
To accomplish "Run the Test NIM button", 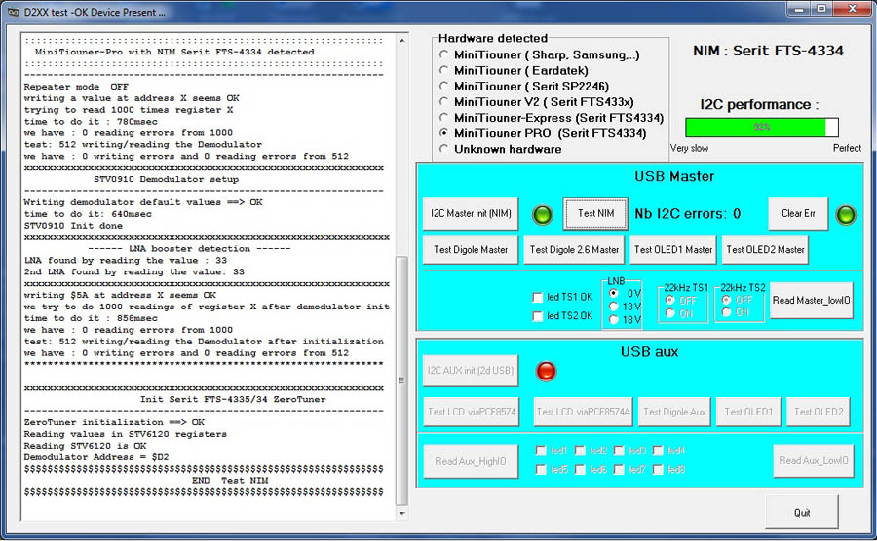I will pos(595,213).
